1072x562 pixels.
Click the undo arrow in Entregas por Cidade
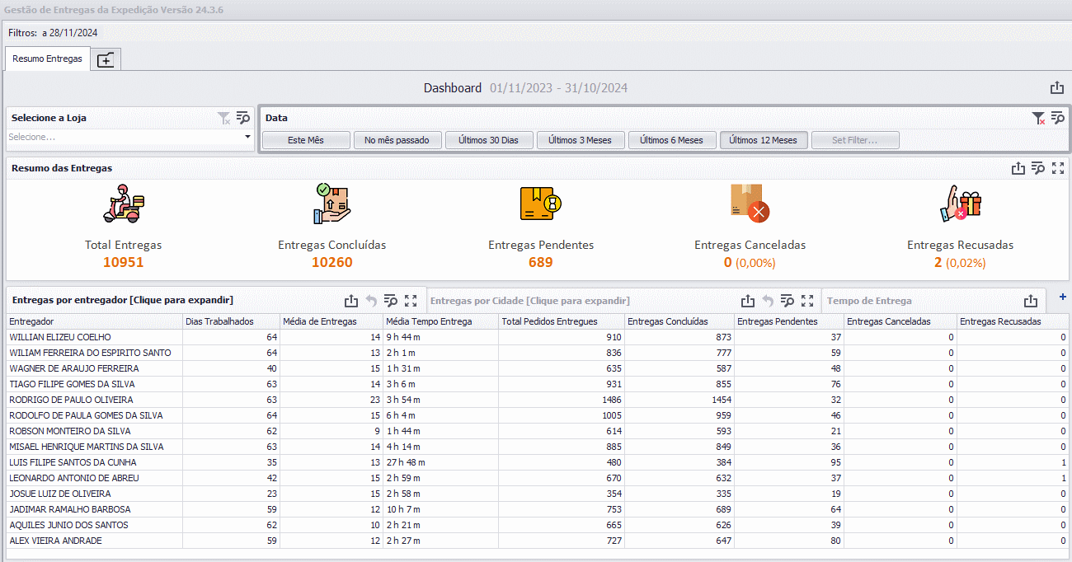coord(768,301)
